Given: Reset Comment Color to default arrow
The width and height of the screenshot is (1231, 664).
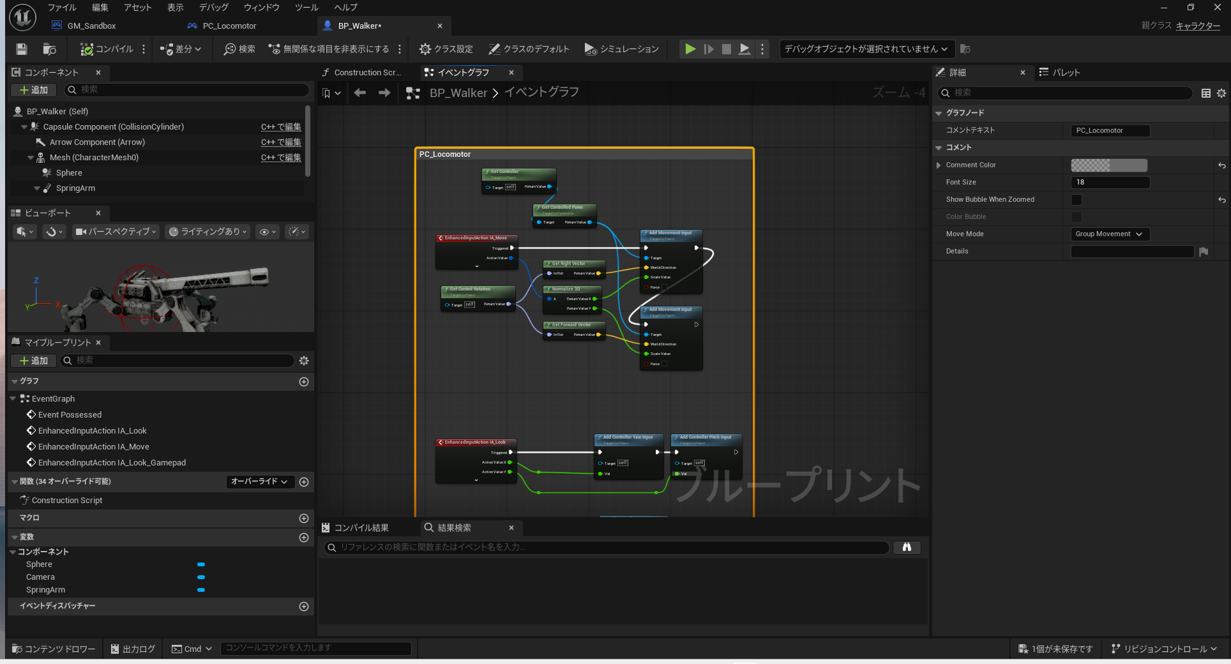Looking at the screenshot, I should pyautogui.click(x=1221, y=165).
